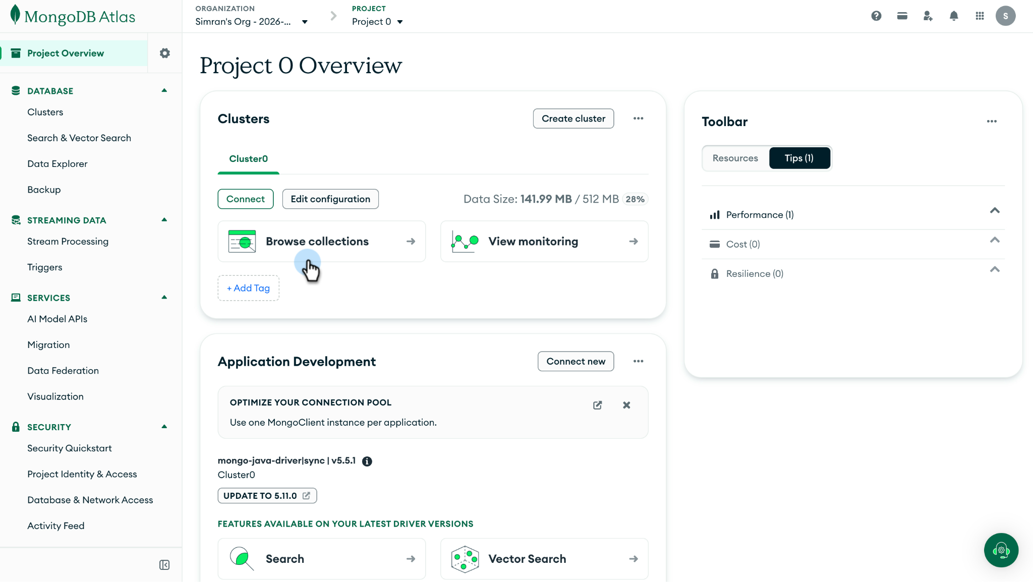
Task: Open the billing card icon
Action: [902, 16]
